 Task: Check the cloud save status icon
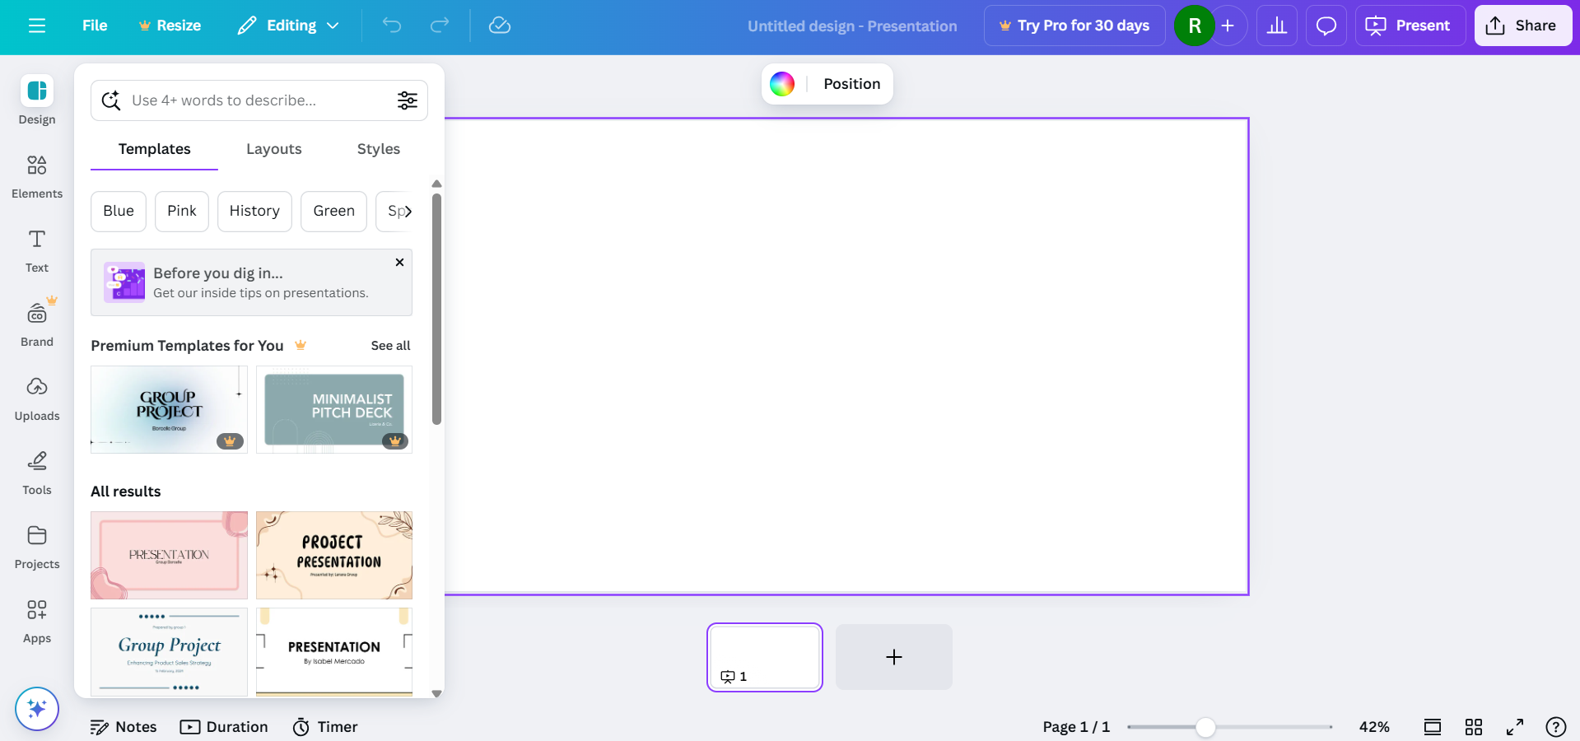click(x=500, y=26)
